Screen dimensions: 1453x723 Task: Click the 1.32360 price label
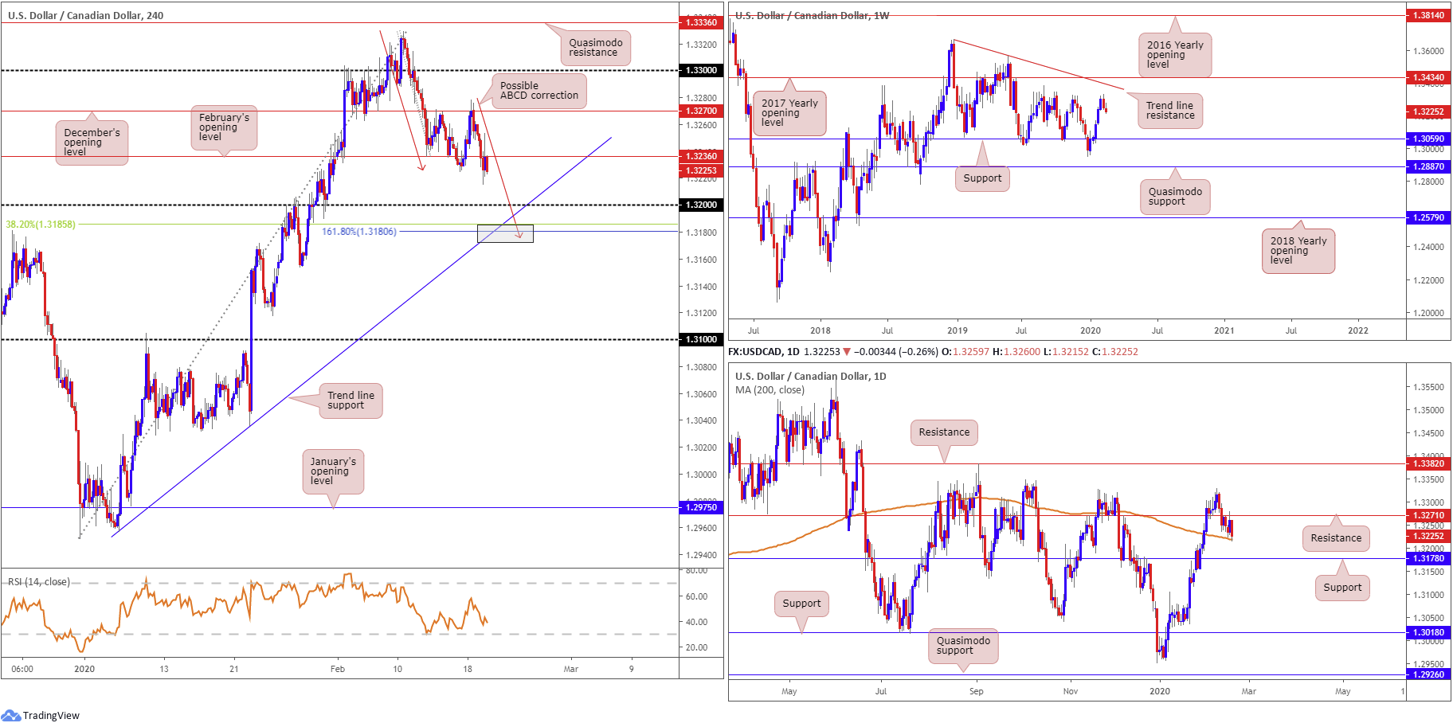(701, 156)
